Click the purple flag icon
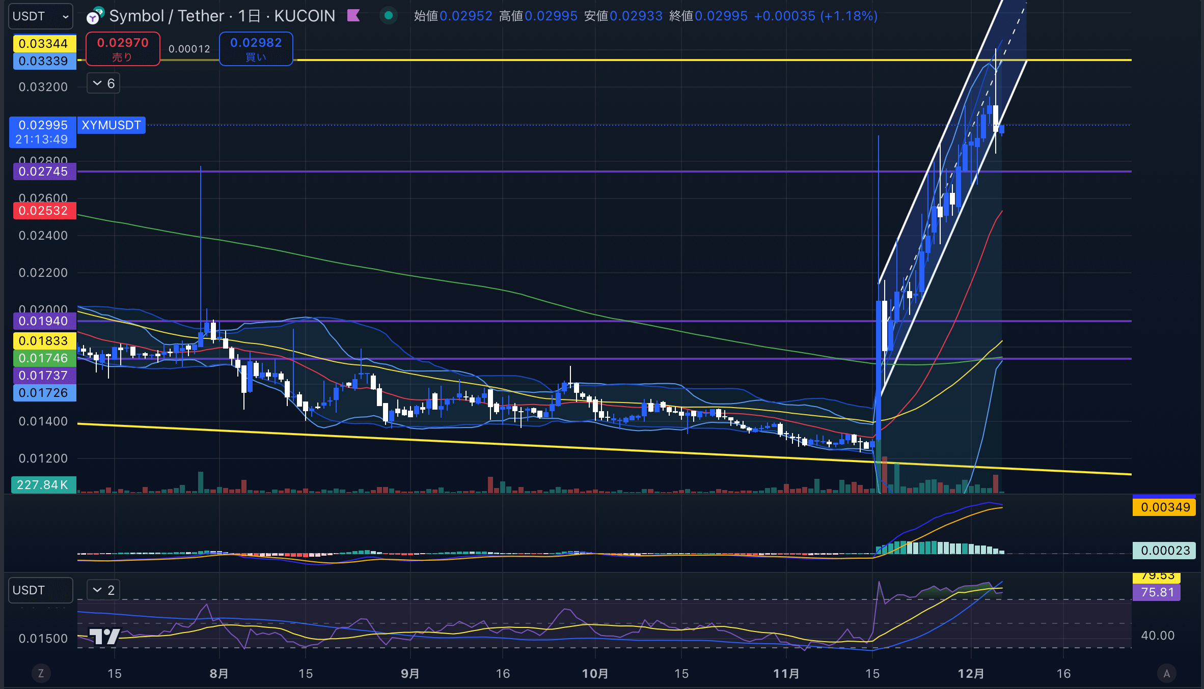The width and height of the screenshot is (1204, 689). tap(353, 16)
